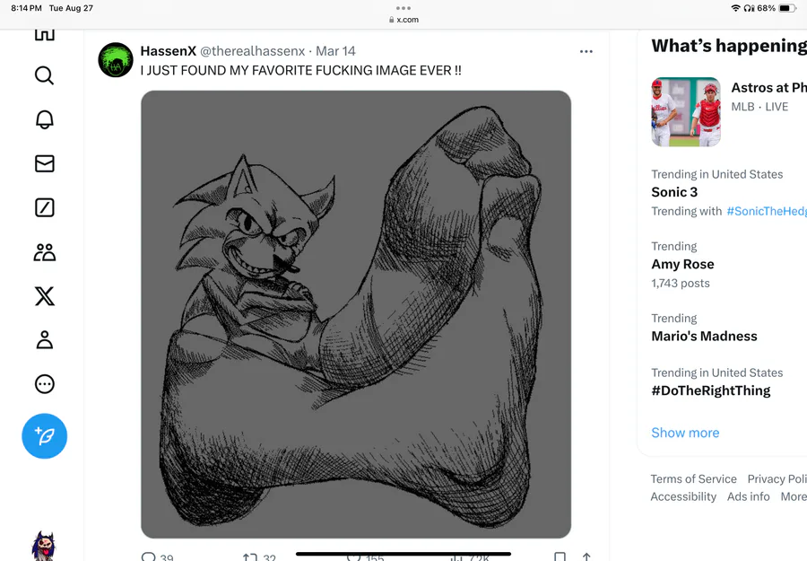
Task: Open Messages envelope icon
Action: [x=44, y=164]
